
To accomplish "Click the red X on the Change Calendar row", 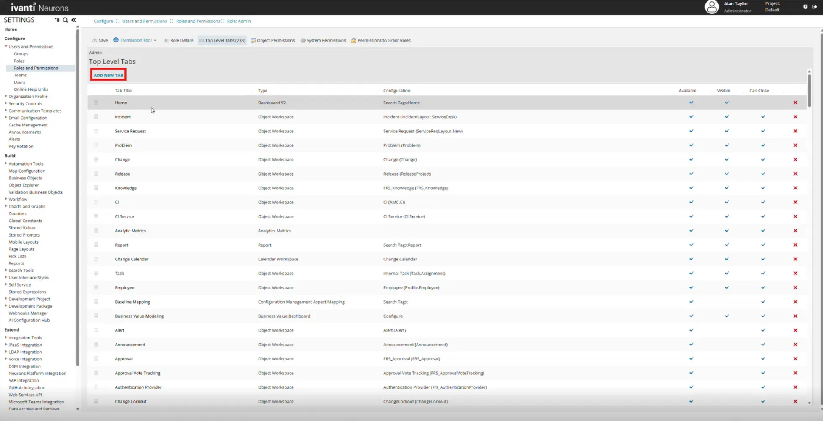I will tap(795, 259).
